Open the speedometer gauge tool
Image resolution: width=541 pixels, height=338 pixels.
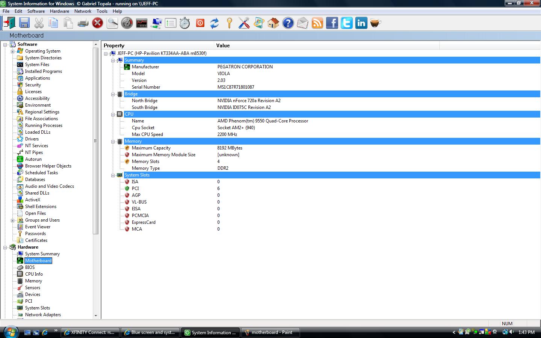coord(127,23)
